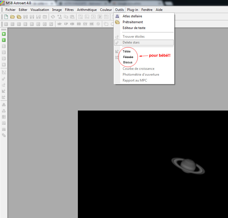Create a new image
The image size is (228, 218).
point(6,17)
